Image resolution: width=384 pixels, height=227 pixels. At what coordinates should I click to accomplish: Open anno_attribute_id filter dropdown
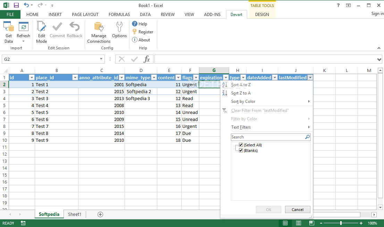[x=122, y=78]
